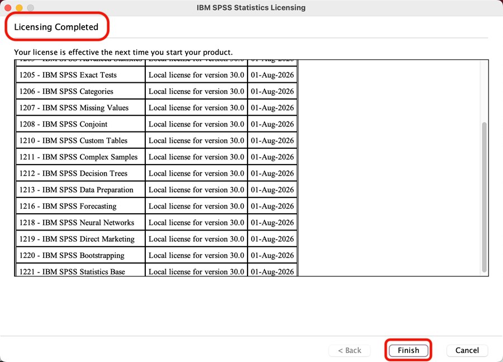Select the 01-Aug-2026 expiry for Decision Trees
The height and width of the screenshot is (362, 503).
[272, 173]
